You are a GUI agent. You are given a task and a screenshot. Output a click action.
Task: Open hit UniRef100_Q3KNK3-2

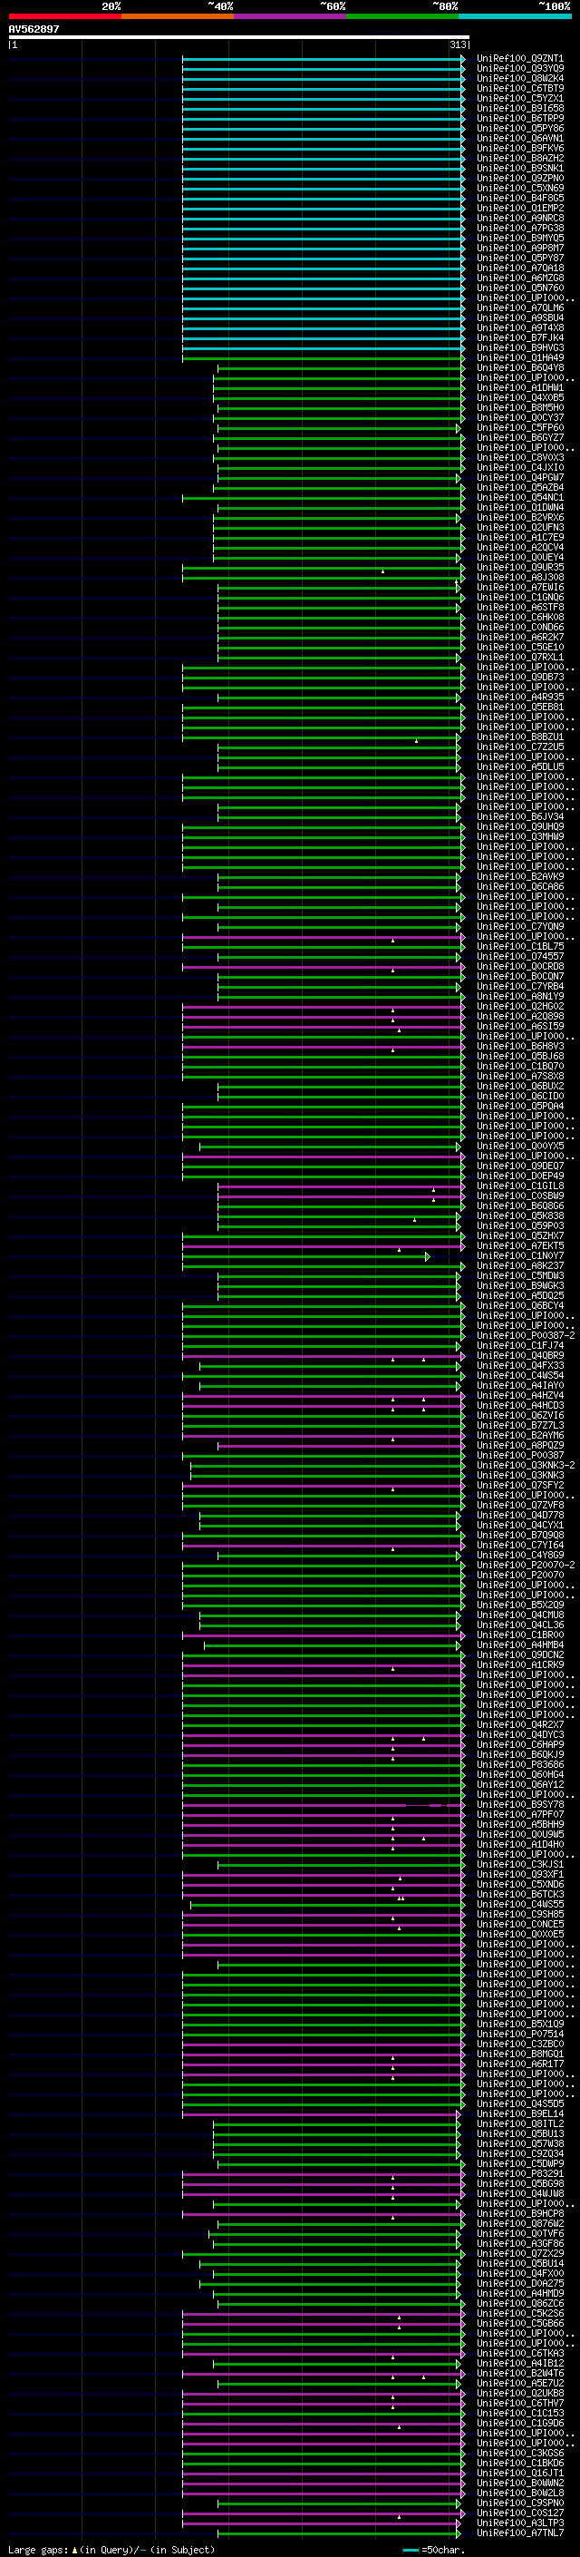(x=525, y=1465)
